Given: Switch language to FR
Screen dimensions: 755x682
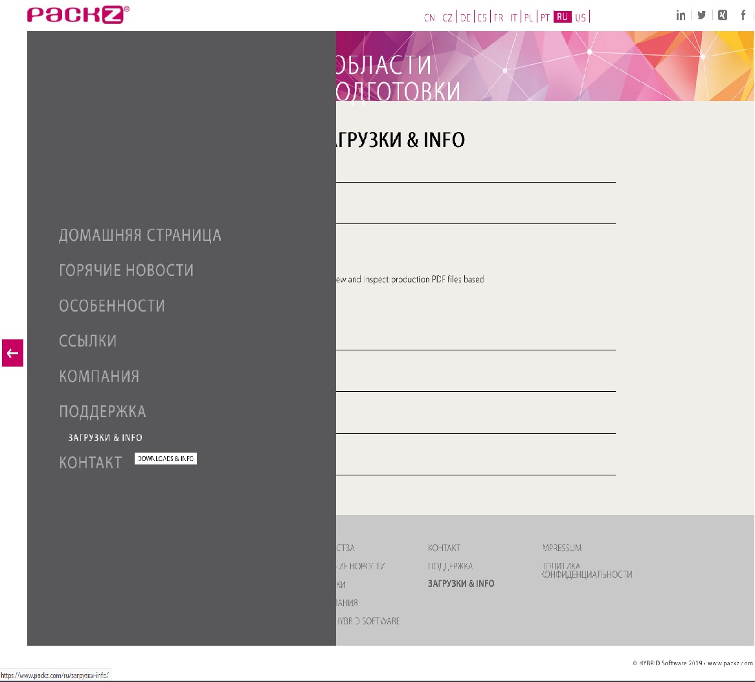Looking at the screenshot, I should coord(499,18).
